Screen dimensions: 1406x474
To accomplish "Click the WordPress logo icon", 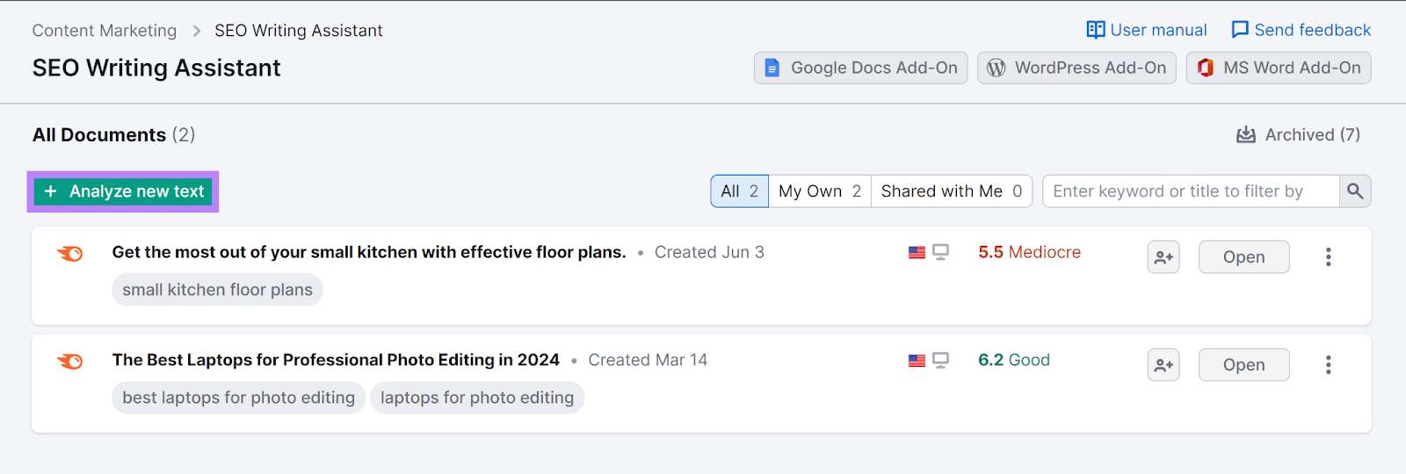I will tap(996, 68).
